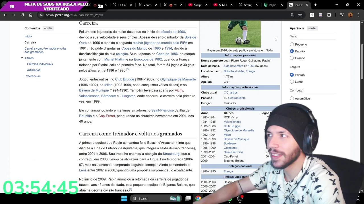Open the Strasbourg link
The image size is (364, 204).
pos(171,154)
